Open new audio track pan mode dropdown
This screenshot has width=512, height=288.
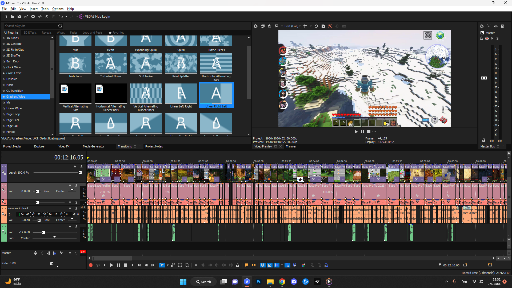[72, 219]
